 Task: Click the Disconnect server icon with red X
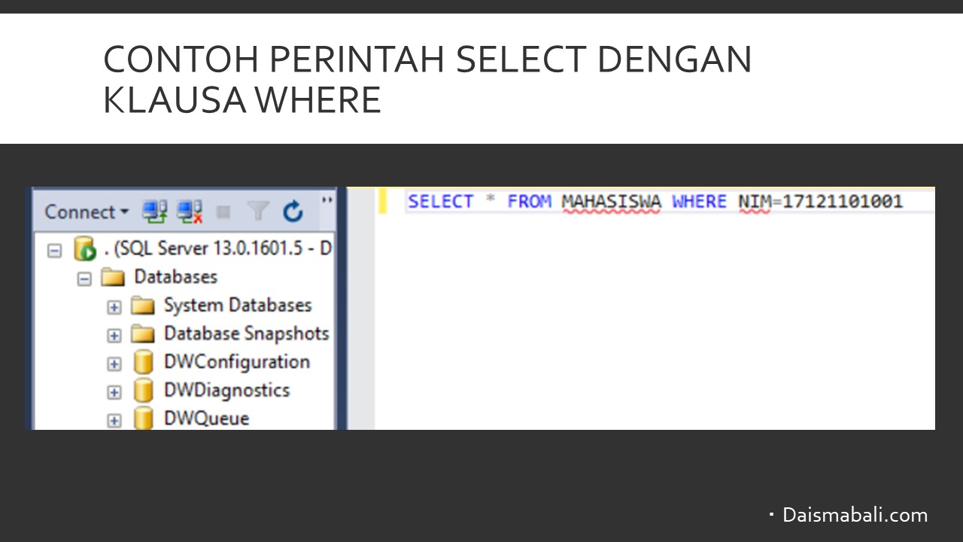190,212
